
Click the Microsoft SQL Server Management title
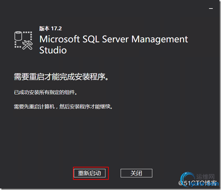(113, 39)
